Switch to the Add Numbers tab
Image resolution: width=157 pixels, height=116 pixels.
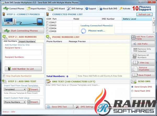(x=10, y=41)
